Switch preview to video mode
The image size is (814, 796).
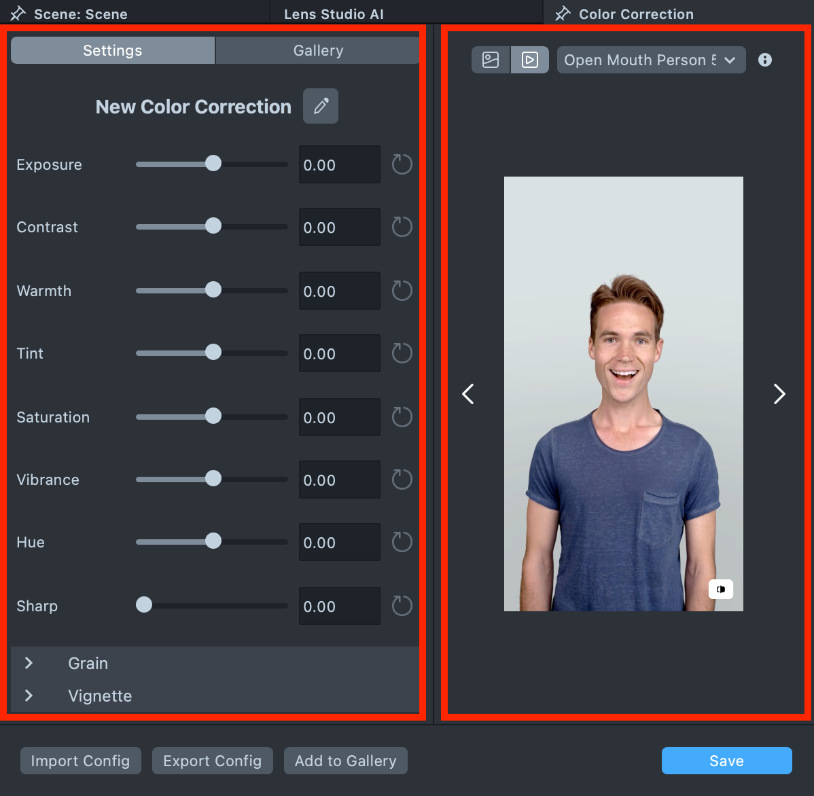[x=530, y=60]
